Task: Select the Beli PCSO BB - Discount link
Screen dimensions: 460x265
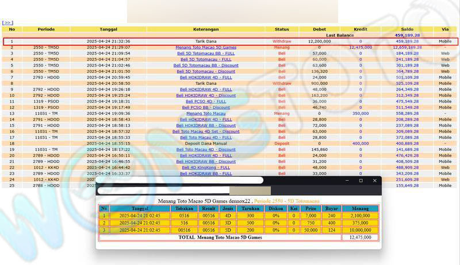Action: [206, 107]
